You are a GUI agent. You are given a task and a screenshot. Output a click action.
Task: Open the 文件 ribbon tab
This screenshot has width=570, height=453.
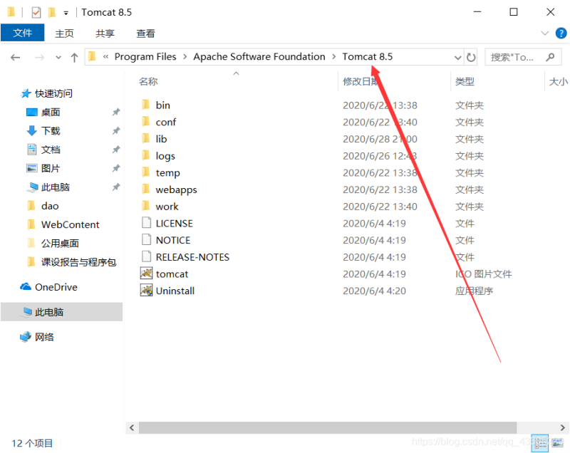point(23,33)
